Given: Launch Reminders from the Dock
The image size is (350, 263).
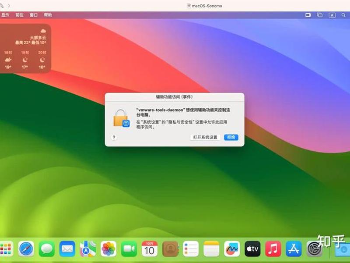Looking at the screenshot, I should click(x=191, y=249).
